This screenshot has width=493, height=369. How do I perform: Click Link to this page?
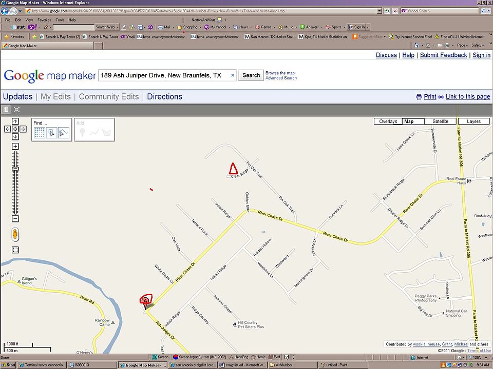click(467, 97)
